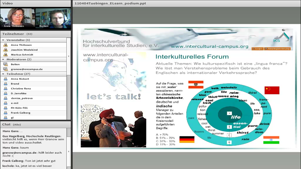The image size is (301, 169).
Task: Click kscholz chat message
Action: point(27,166)
